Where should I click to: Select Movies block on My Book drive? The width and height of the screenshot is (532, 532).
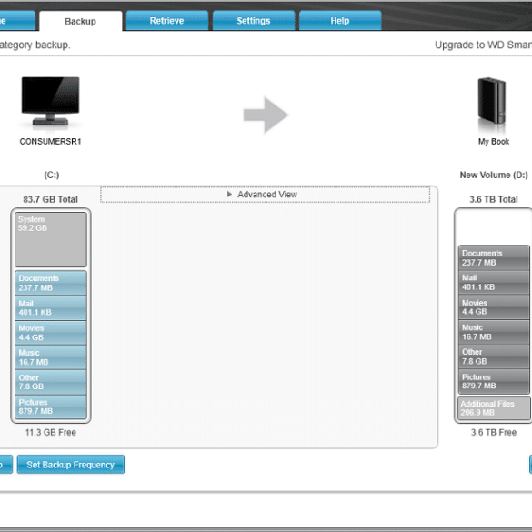[x=494, y=307]
